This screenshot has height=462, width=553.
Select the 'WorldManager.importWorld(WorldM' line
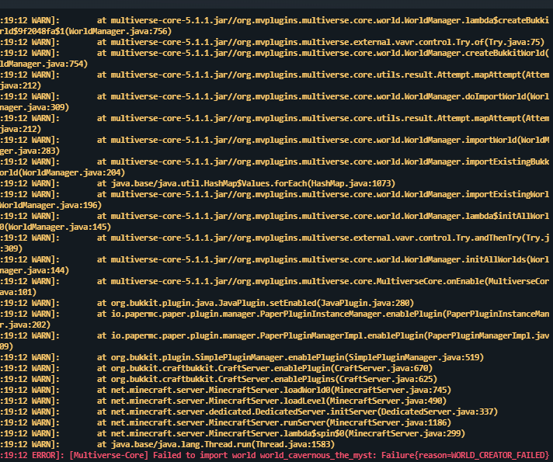[x=275, y=140]
